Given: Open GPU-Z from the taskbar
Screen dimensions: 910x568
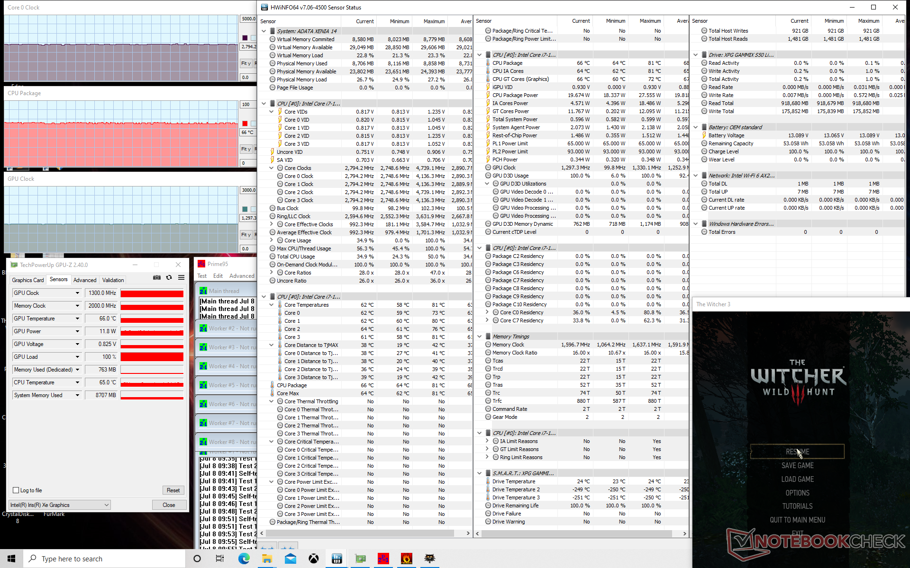Looking at the screenshot, I should tap(360, 559).
